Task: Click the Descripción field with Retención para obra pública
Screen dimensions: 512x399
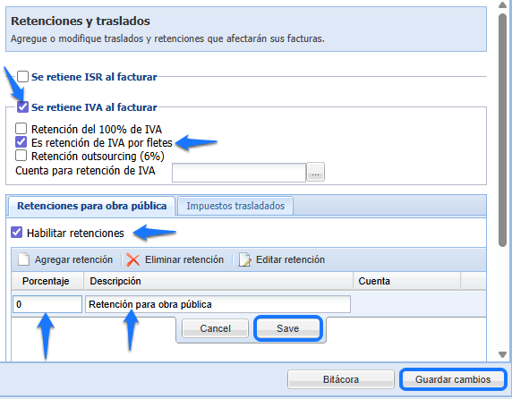Action: coord(218,304)
